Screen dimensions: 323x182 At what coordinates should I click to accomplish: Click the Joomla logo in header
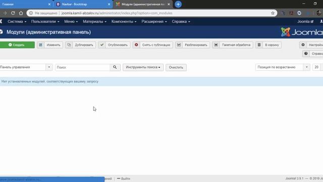(302, 32)
